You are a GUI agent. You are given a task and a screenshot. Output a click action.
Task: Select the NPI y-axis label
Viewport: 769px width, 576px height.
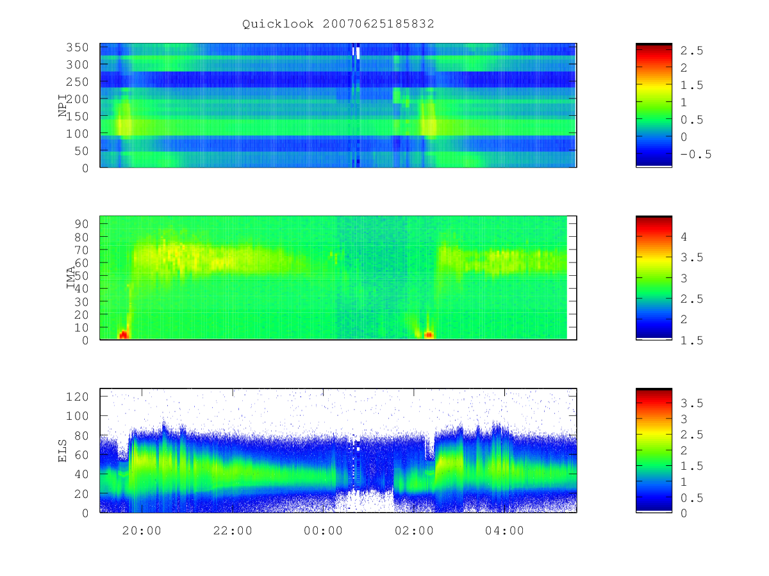(63, 105)
